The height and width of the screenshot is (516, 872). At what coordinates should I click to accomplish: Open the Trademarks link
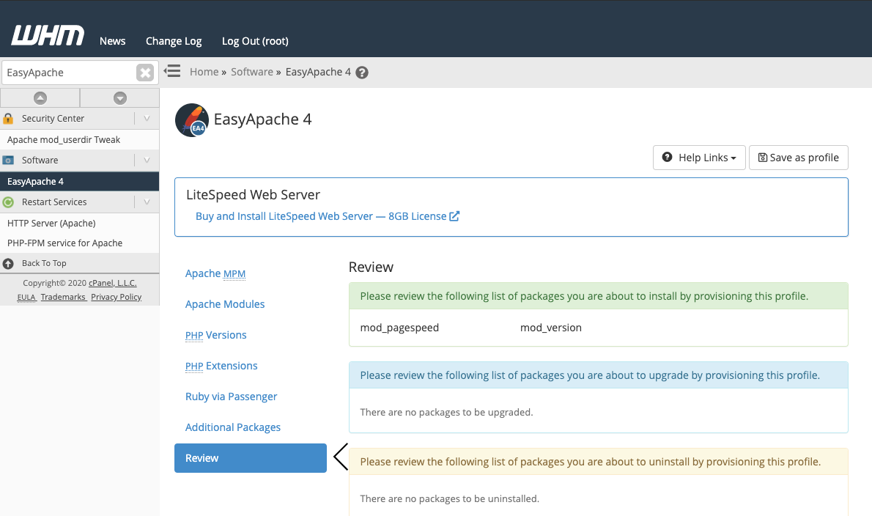[x=63, y=297]
